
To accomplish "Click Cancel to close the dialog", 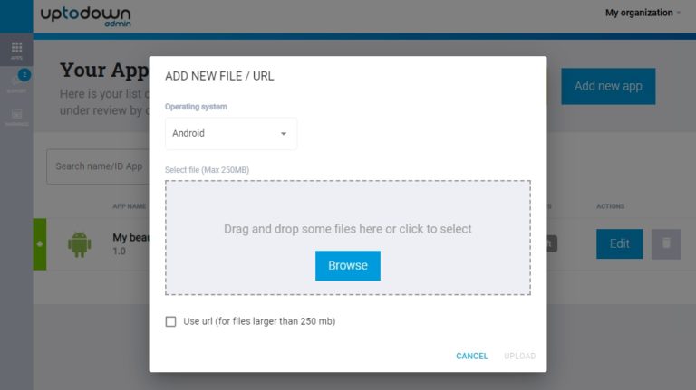I will 471,356.
